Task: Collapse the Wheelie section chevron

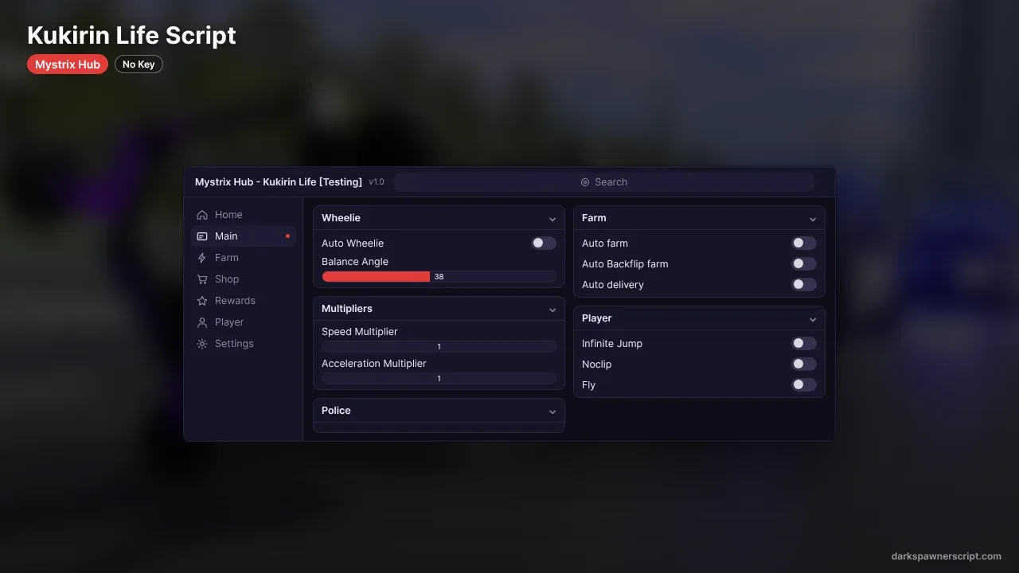Action: 552,219
